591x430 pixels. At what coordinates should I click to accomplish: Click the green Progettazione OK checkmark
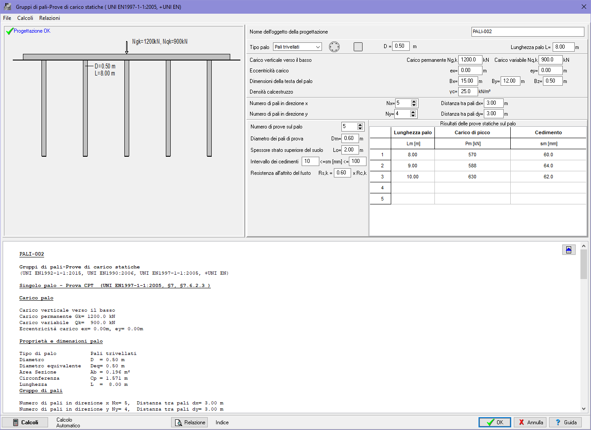(x=9, y=31)
